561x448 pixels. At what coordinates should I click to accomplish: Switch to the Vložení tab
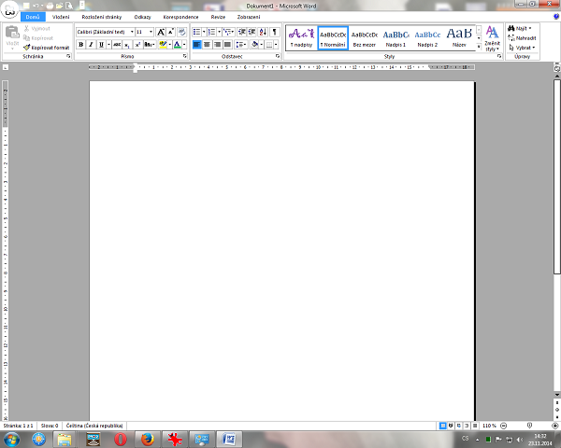coord(61,17)
